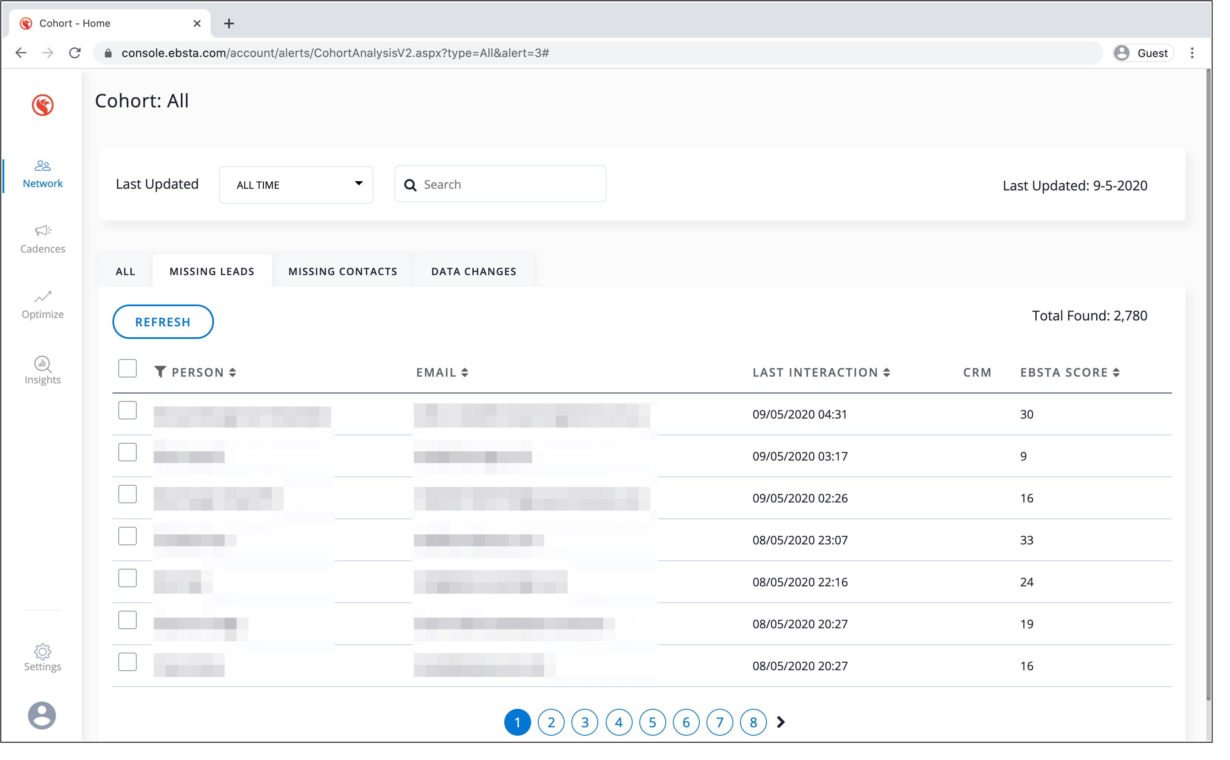Click the user profile avatar icon

click(42, 715)
